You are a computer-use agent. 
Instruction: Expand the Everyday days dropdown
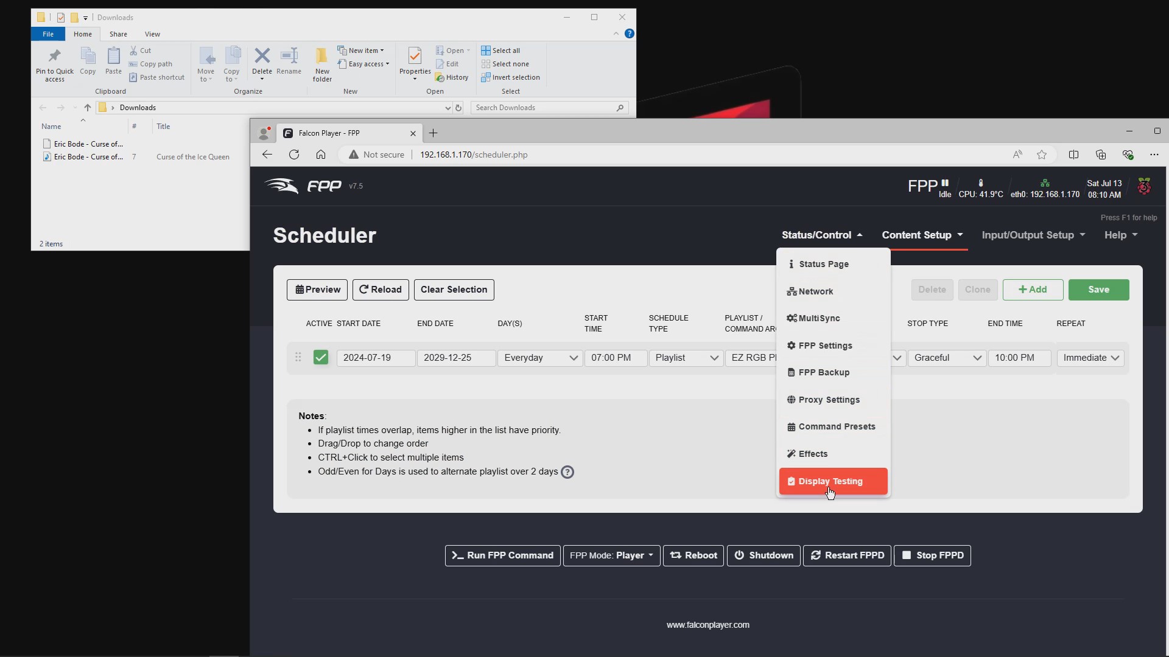540,358
